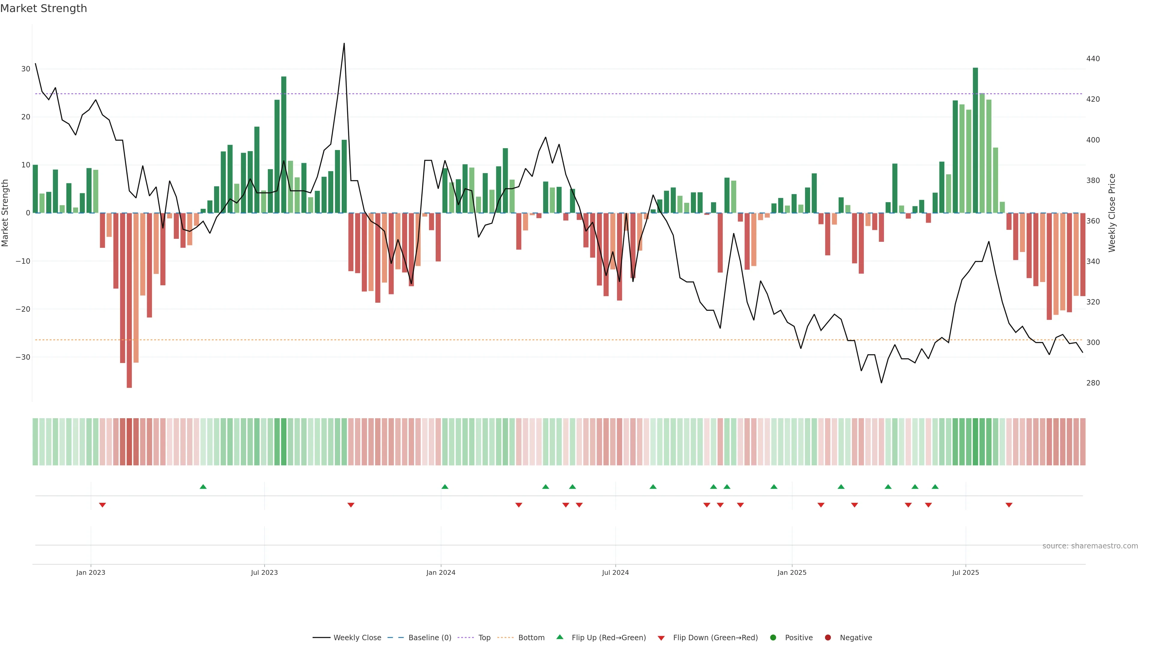This screenshot has width=1153, height=648.
Task: Click the Jul 2025 x-axis label
Action: tap(965, 572)
